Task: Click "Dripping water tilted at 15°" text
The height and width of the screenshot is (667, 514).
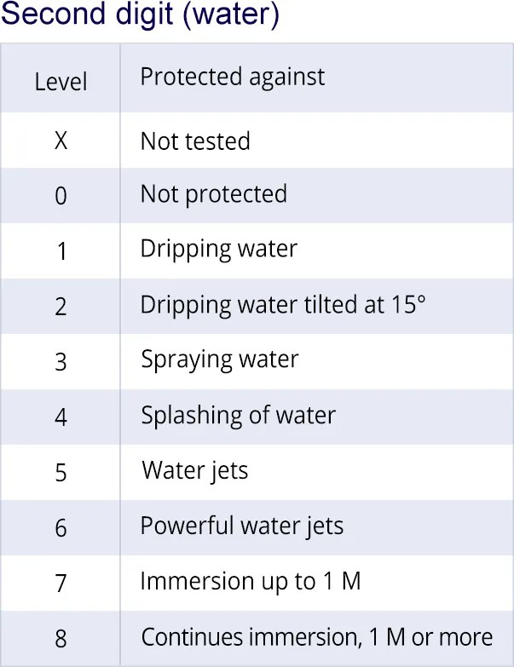Action: click(x=282, y=304)
